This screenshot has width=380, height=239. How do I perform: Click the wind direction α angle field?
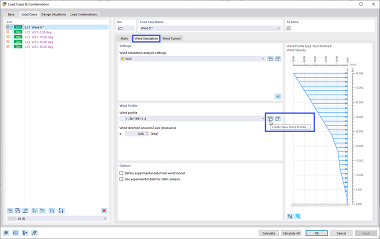click(x=135, y=134)
